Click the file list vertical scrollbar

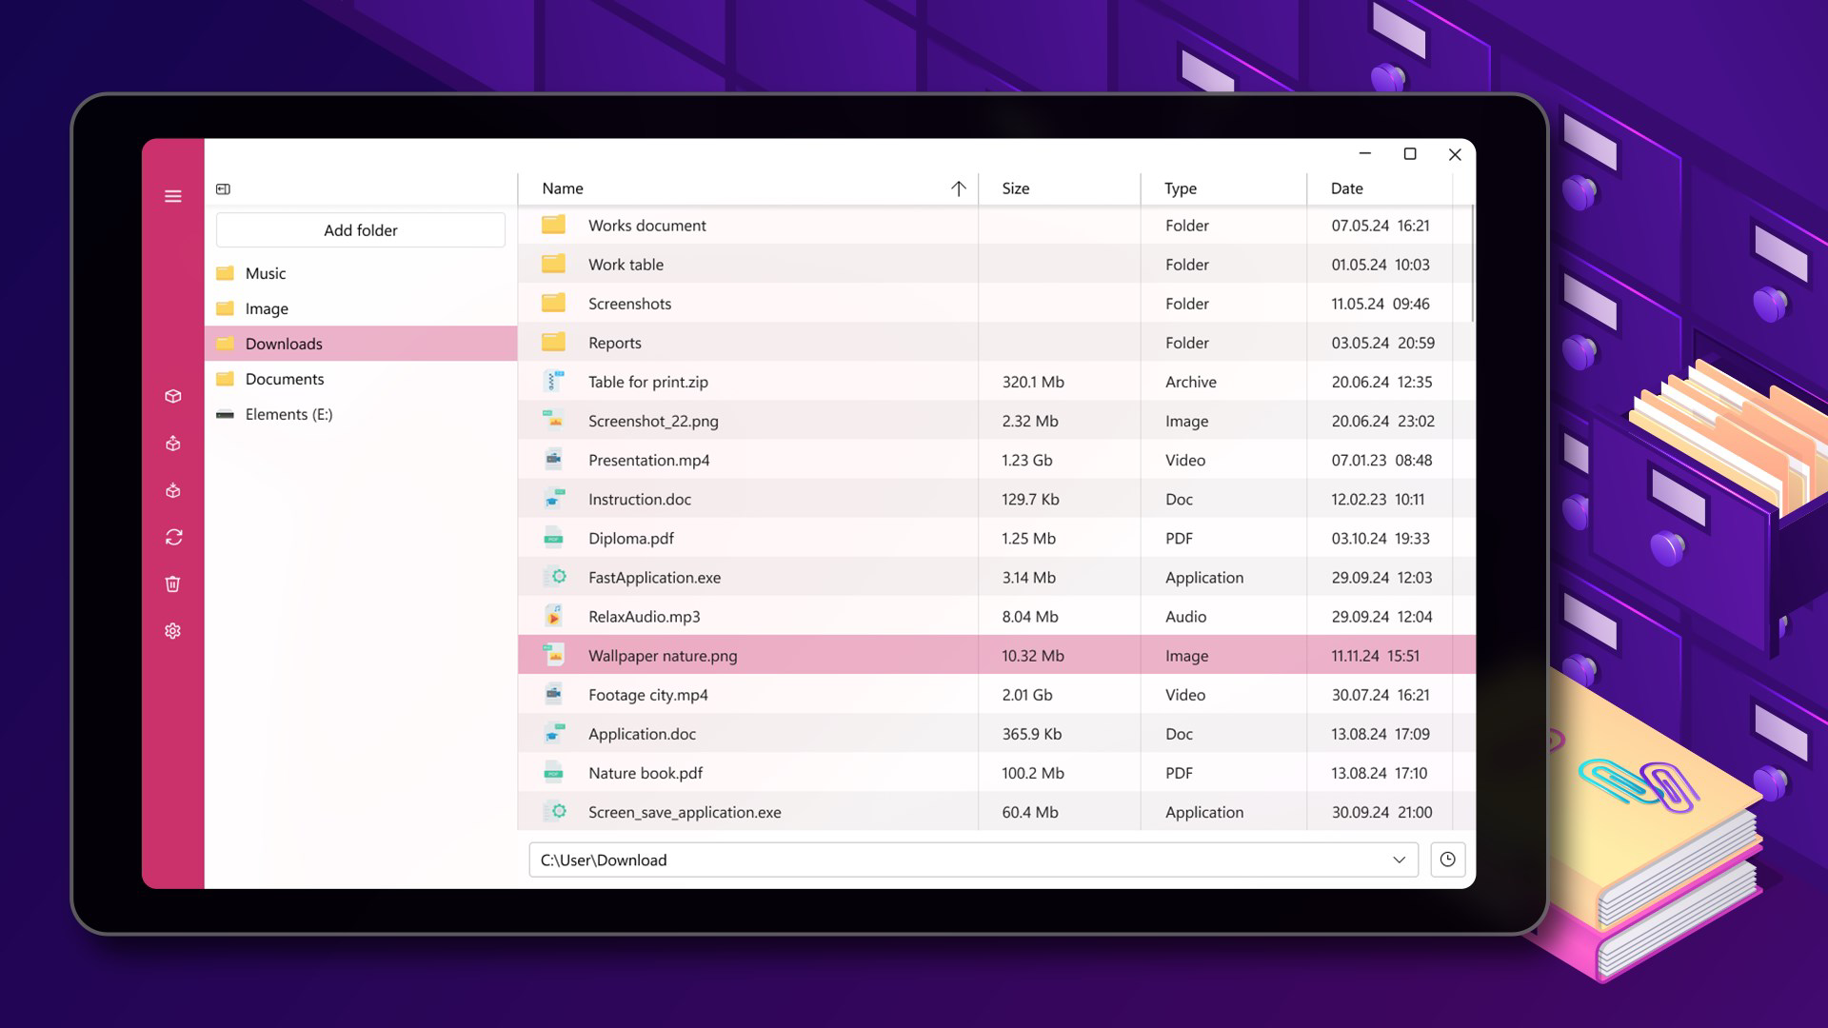[x=1472, y=263]
